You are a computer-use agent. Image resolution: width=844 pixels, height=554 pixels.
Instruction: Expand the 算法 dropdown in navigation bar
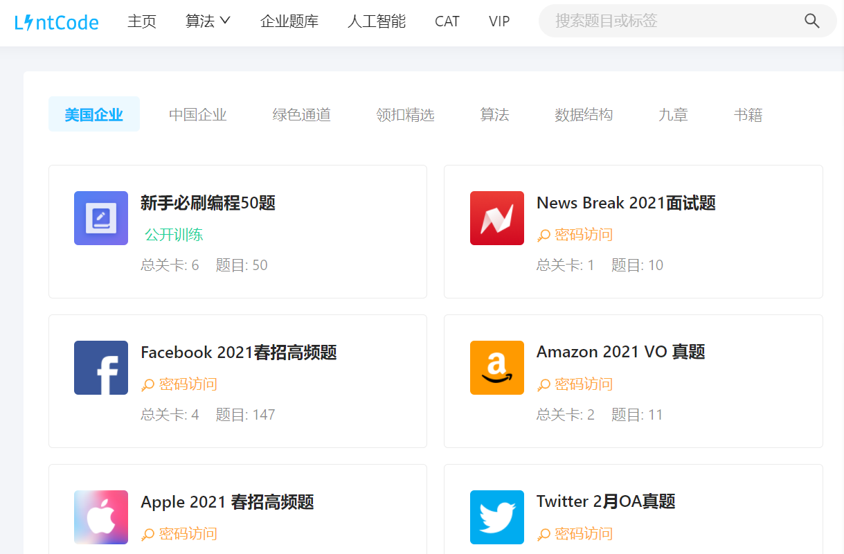pos(208,21)
